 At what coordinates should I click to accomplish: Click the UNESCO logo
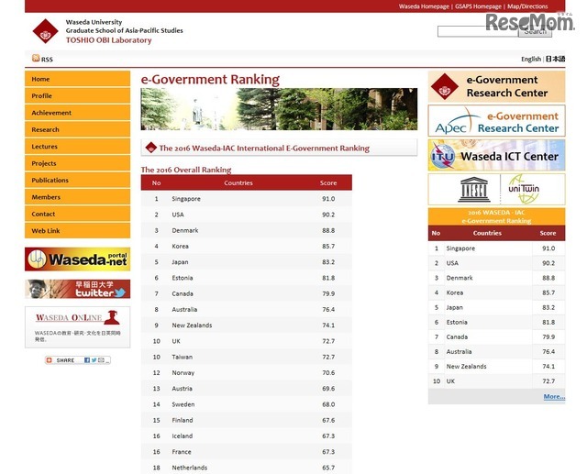tap(473, 189)
